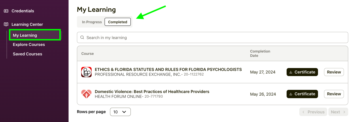The height and width of the screenshot is (122, 354).
Task: Click the search magnifier icon
Action: pyautogui.click(x=82, y=37)
